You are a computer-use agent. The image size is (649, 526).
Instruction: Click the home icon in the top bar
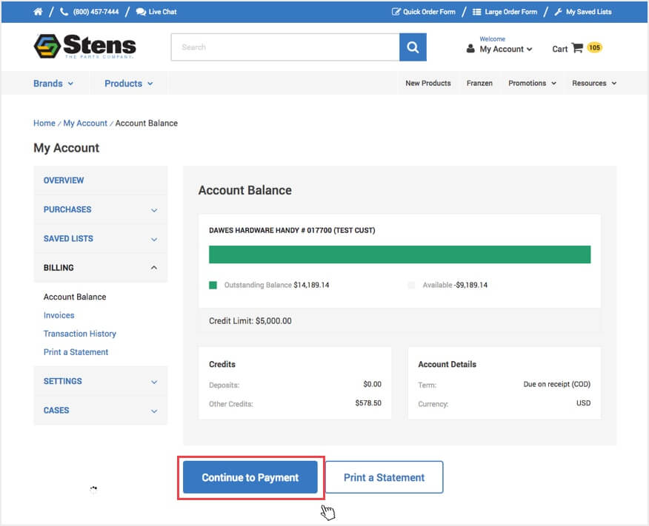(37, 12)
